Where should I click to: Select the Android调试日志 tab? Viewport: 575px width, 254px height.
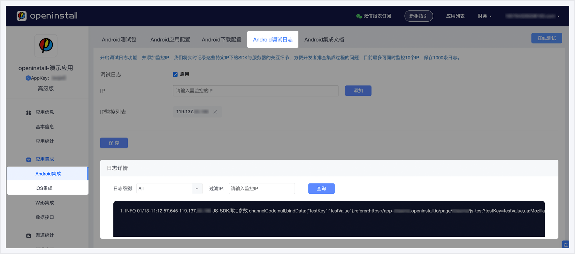tap(273, 40)
